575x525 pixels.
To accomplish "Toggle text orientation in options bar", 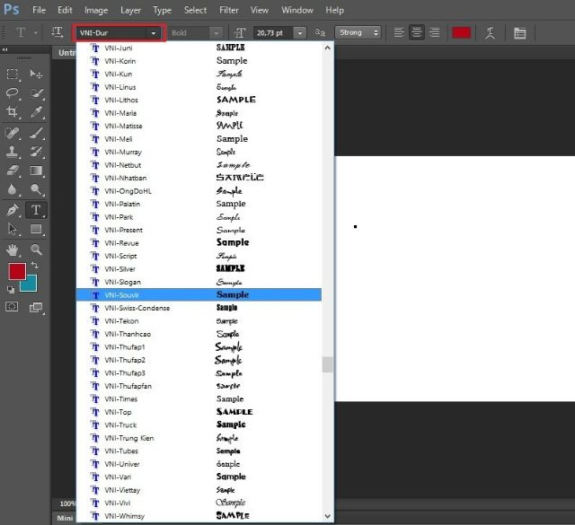I will [x=57, y=32].
